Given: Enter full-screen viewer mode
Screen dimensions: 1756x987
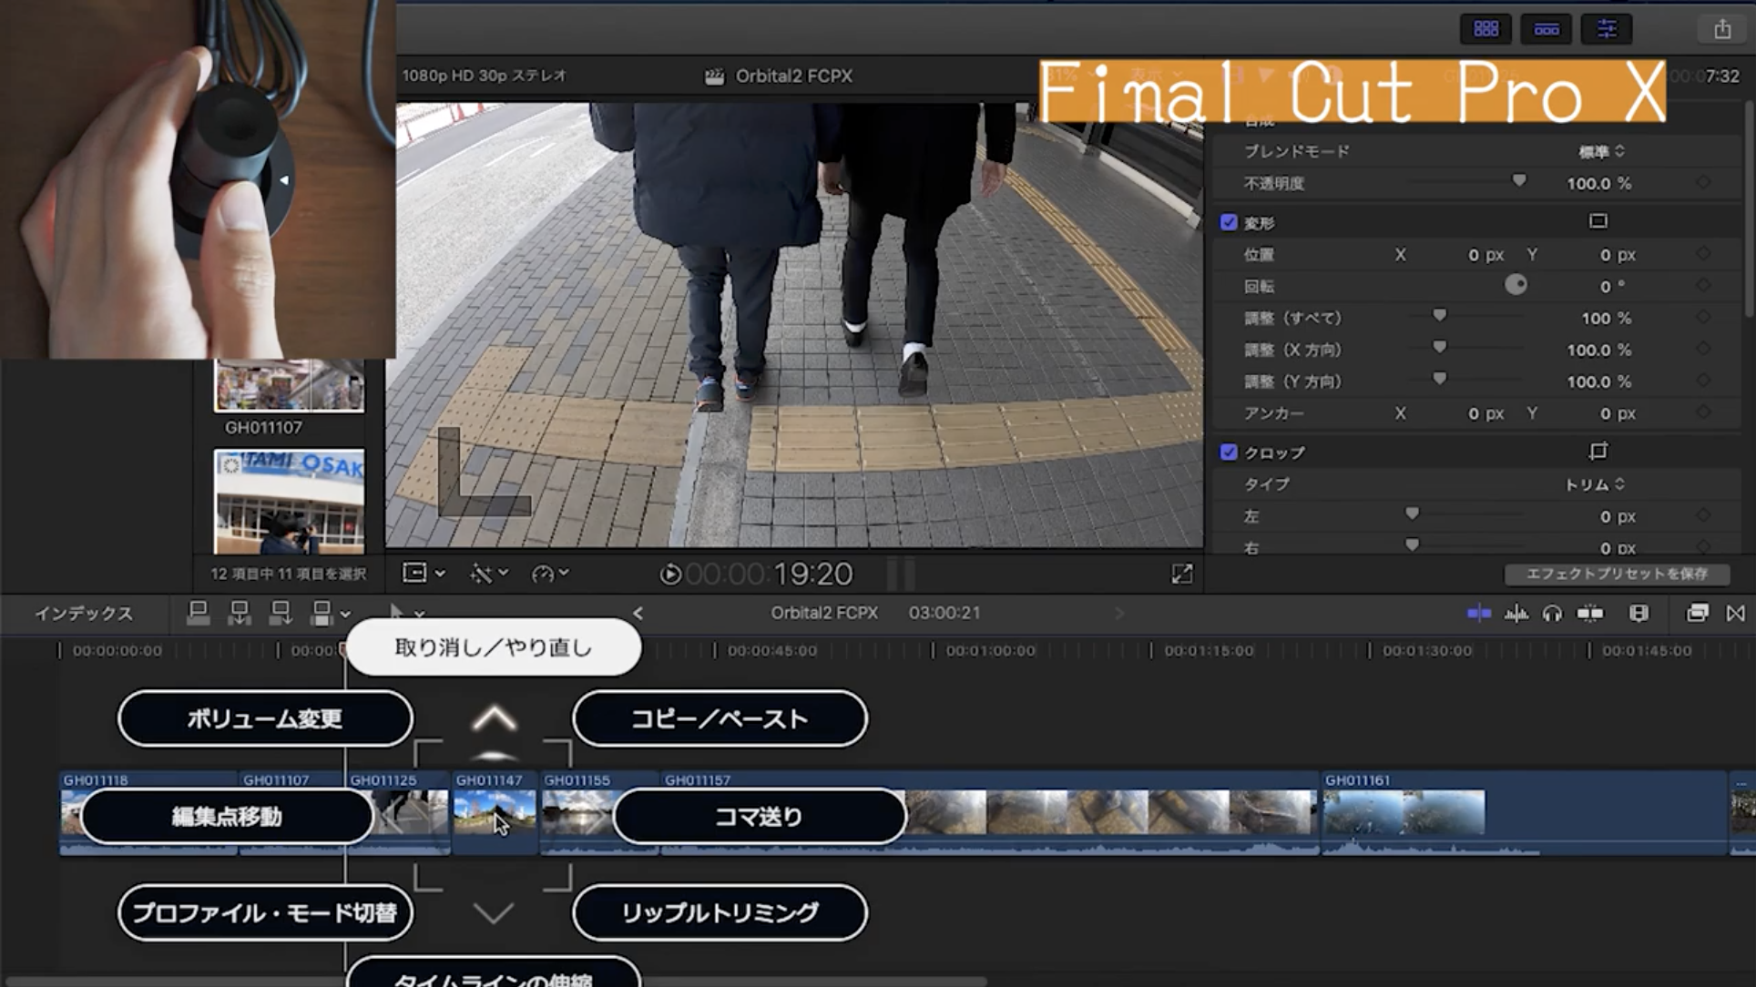Looking at the screenshot, I should tap(1181, 574).
